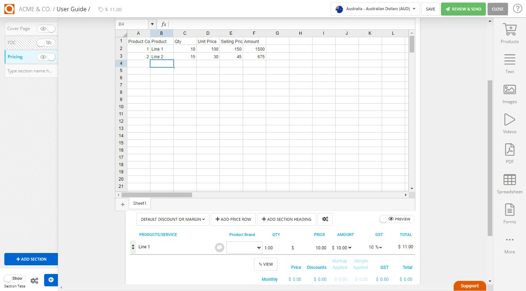Screen dimensions: 526x291
Task: Insert a PDF document
Action: 509,153
